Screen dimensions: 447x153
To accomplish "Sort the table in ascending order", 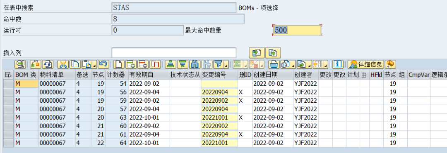I will (171, 64).
